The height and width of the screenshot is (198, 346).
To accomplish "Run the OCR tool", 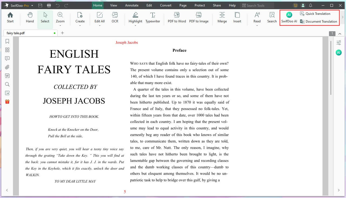I will [x=115, y=18].
